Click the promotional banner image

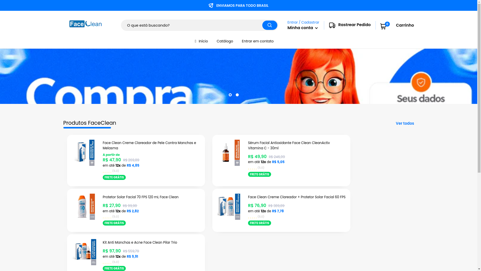tap(238, 76)
